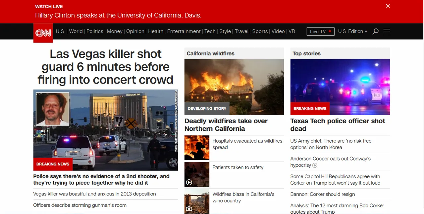Open the Money section
424x214 pixels.
(x=115, y=31)
